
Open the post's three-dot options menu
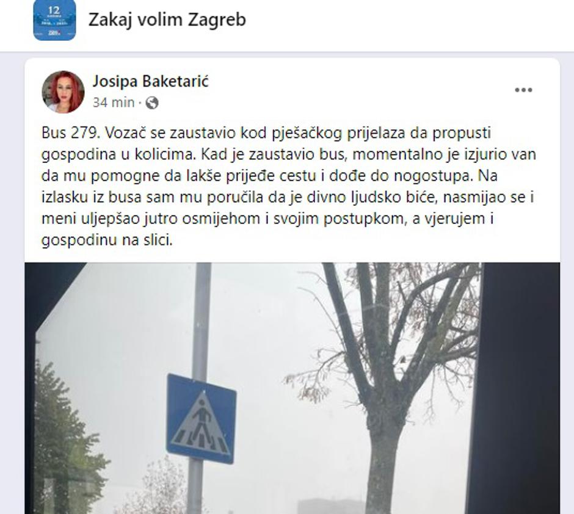523,90
